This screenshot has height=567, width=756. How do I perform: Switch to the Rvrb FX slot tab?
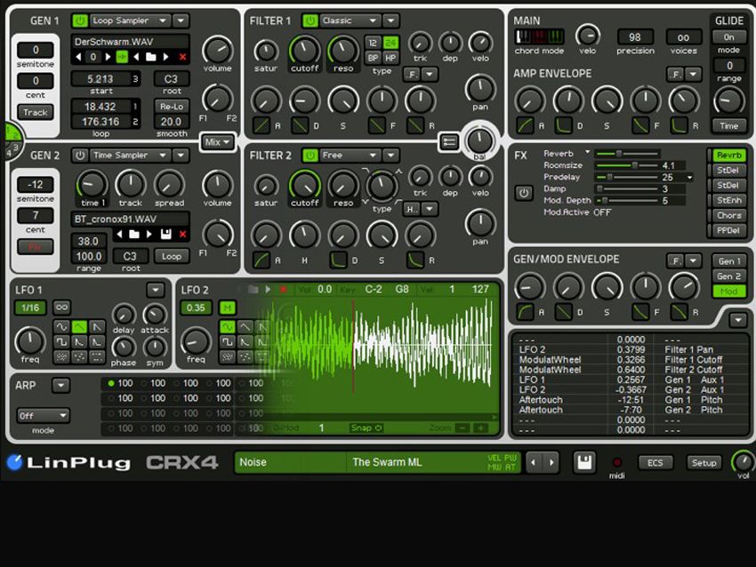(728, 155)
